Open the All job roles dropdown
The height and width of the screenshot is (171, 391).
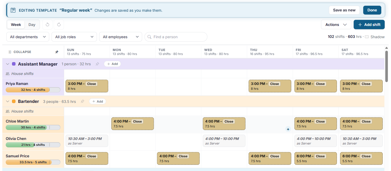(74, 37)
